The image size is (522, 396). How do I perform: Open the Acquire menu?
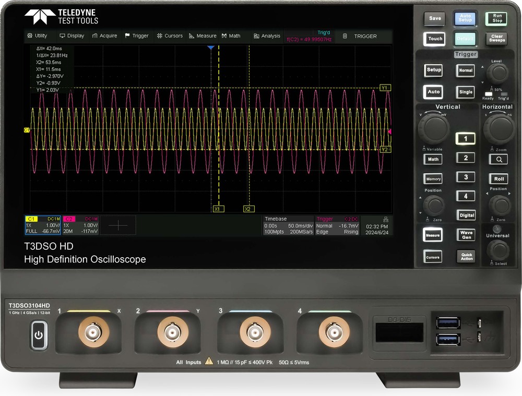[104, 35]
